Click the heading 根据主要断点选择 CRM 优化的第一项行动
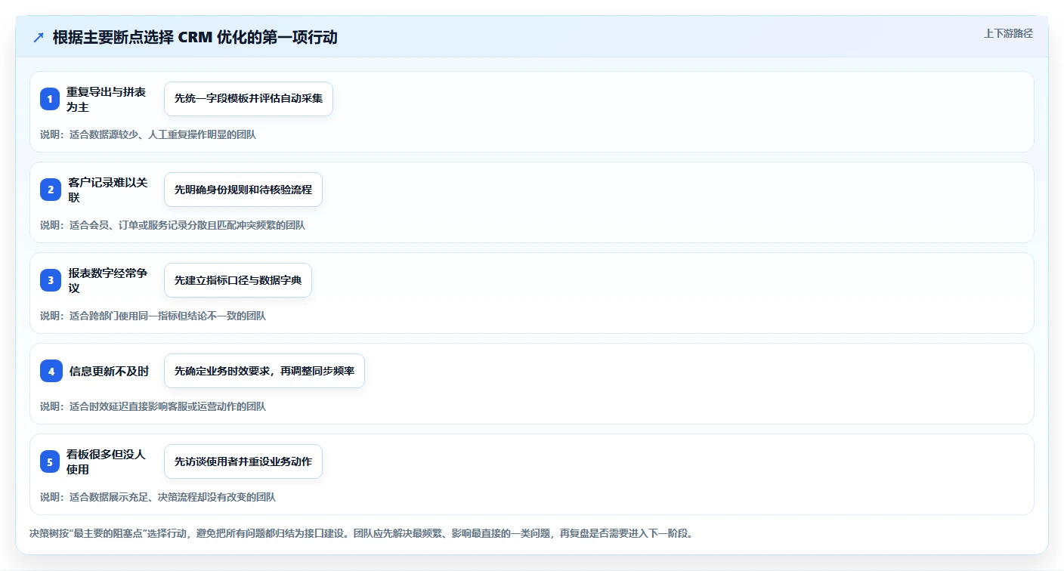This screenshot has width=1064, height=571. coord(195,38)
